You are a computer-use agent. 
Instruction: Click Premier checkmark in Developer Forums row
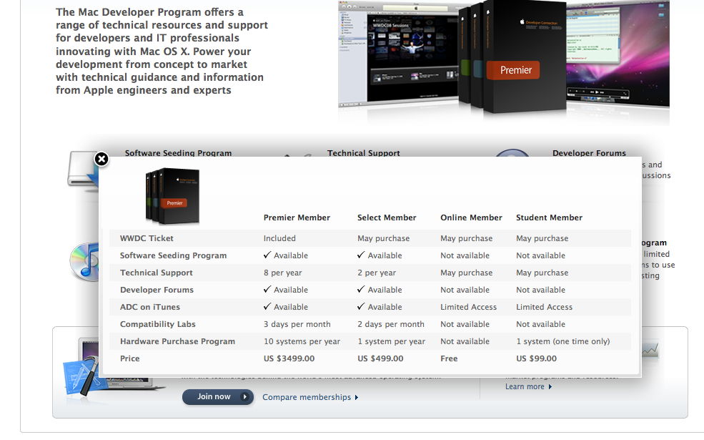pyautogui.click(x=267, y=290)
